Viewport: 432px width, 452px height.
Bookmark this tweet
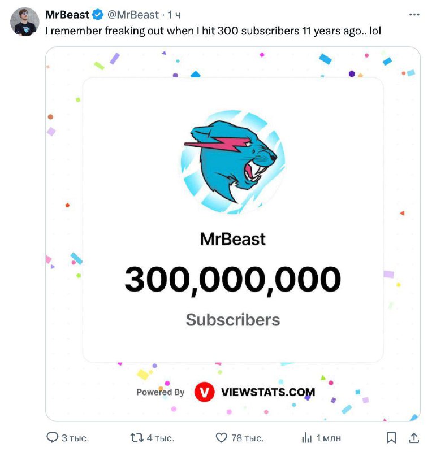pos(391,438)
